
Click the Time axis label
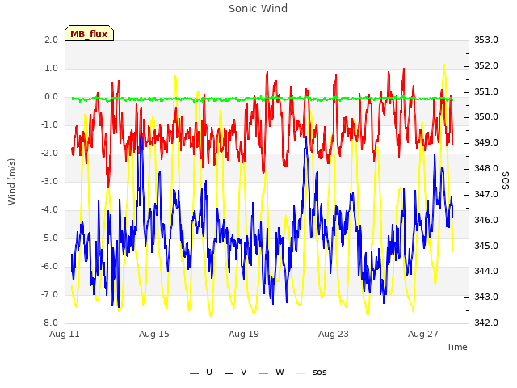[457, 347]
